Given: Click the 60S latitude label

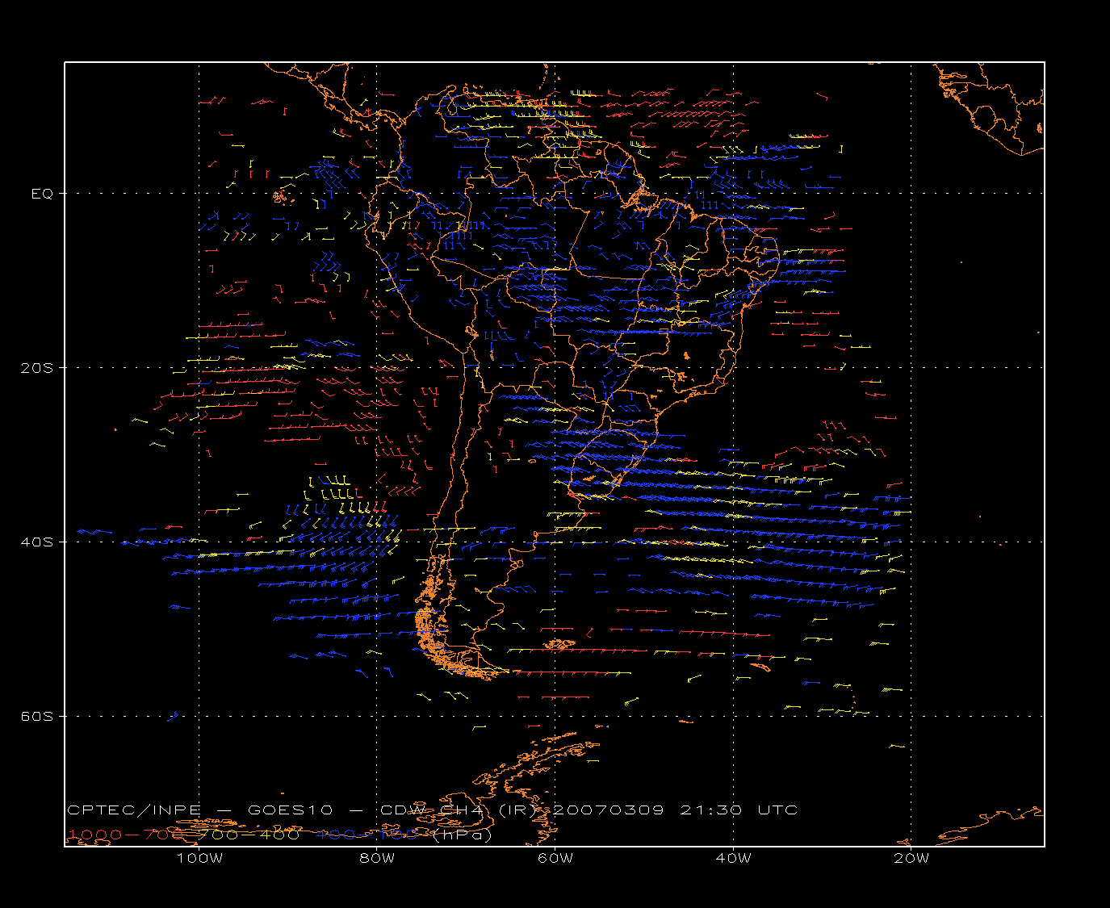Looking at the screenshot, I should pos(36,717).
